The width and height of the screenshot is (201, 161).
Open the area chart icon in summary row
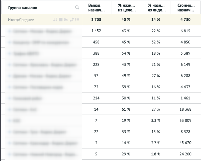(66, 20)
